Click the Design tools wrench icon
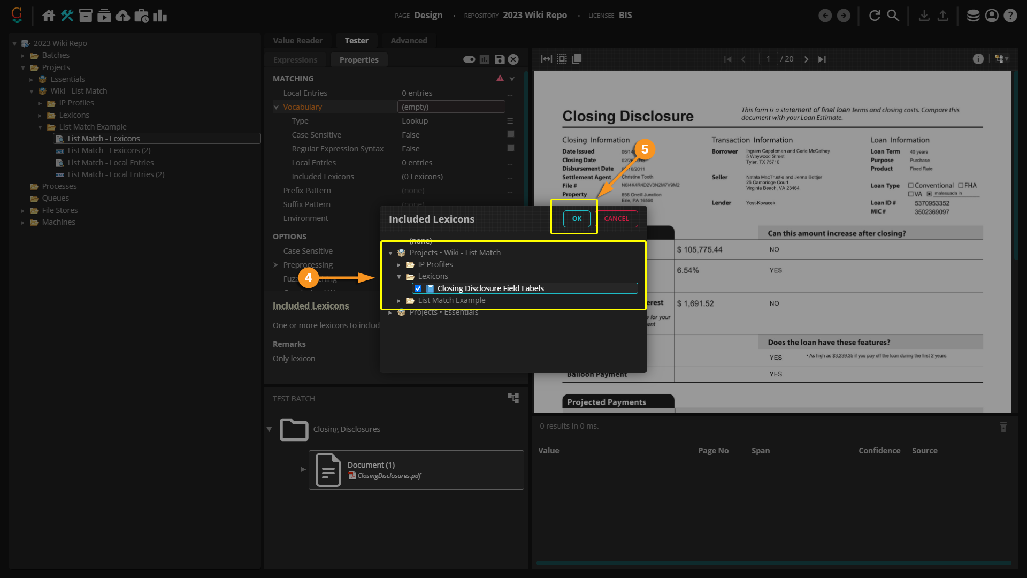Image resolution: width=1027 pixels, height=578 pixels. tap(67, 16)
